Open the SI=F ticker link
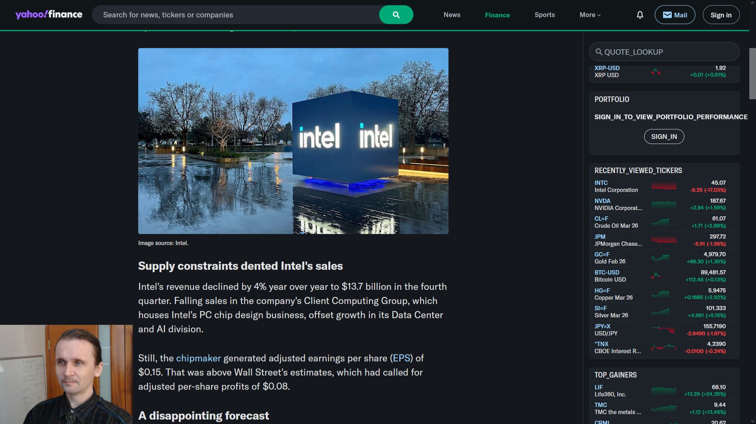The width and height of the screenshot is (756, 424). click(600, 308)
